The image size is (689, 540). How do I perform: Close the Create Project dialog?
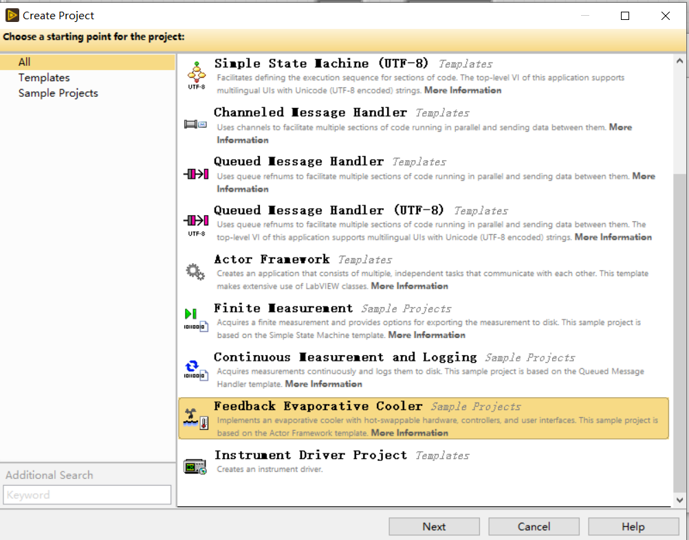(665, 16)
